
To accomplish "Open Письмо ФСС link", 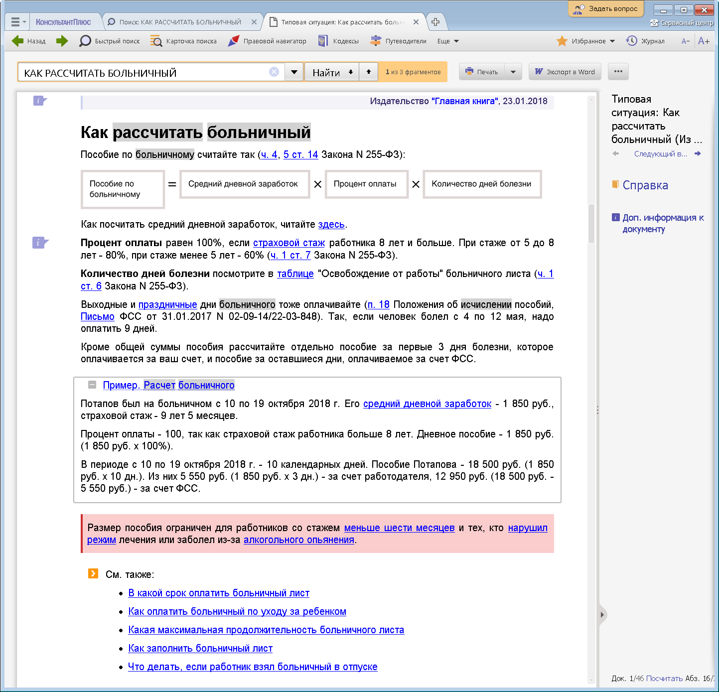I will click(98, 316).
